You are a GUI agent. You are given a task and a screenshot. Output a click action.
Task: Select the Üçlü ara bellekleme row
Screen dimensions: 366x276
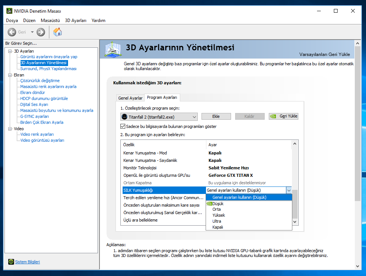coord(163,220)
